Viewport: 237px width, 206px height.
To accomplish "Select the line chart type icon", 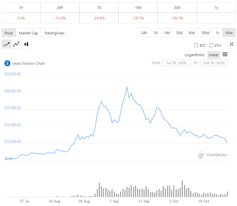I will (6, 44).
